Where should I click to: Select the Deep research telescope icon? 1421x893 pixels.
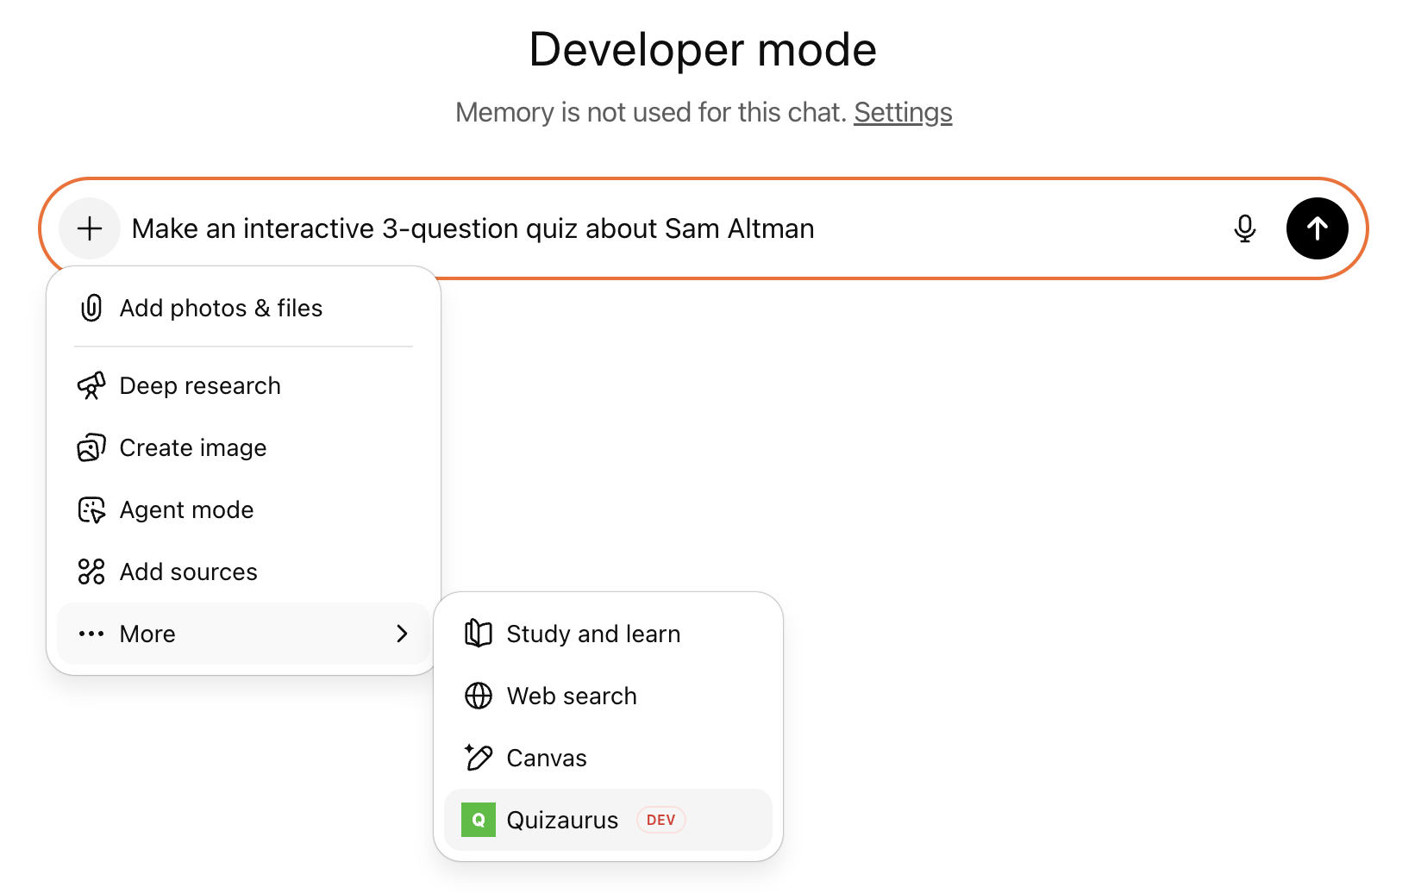coord(91,385)
